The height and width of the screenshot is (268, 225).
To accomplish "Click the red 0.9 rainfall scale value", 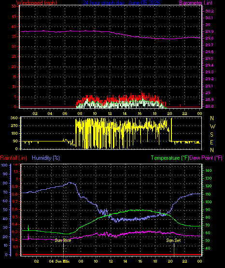I will pyautogui.click(x=15, y=186).
